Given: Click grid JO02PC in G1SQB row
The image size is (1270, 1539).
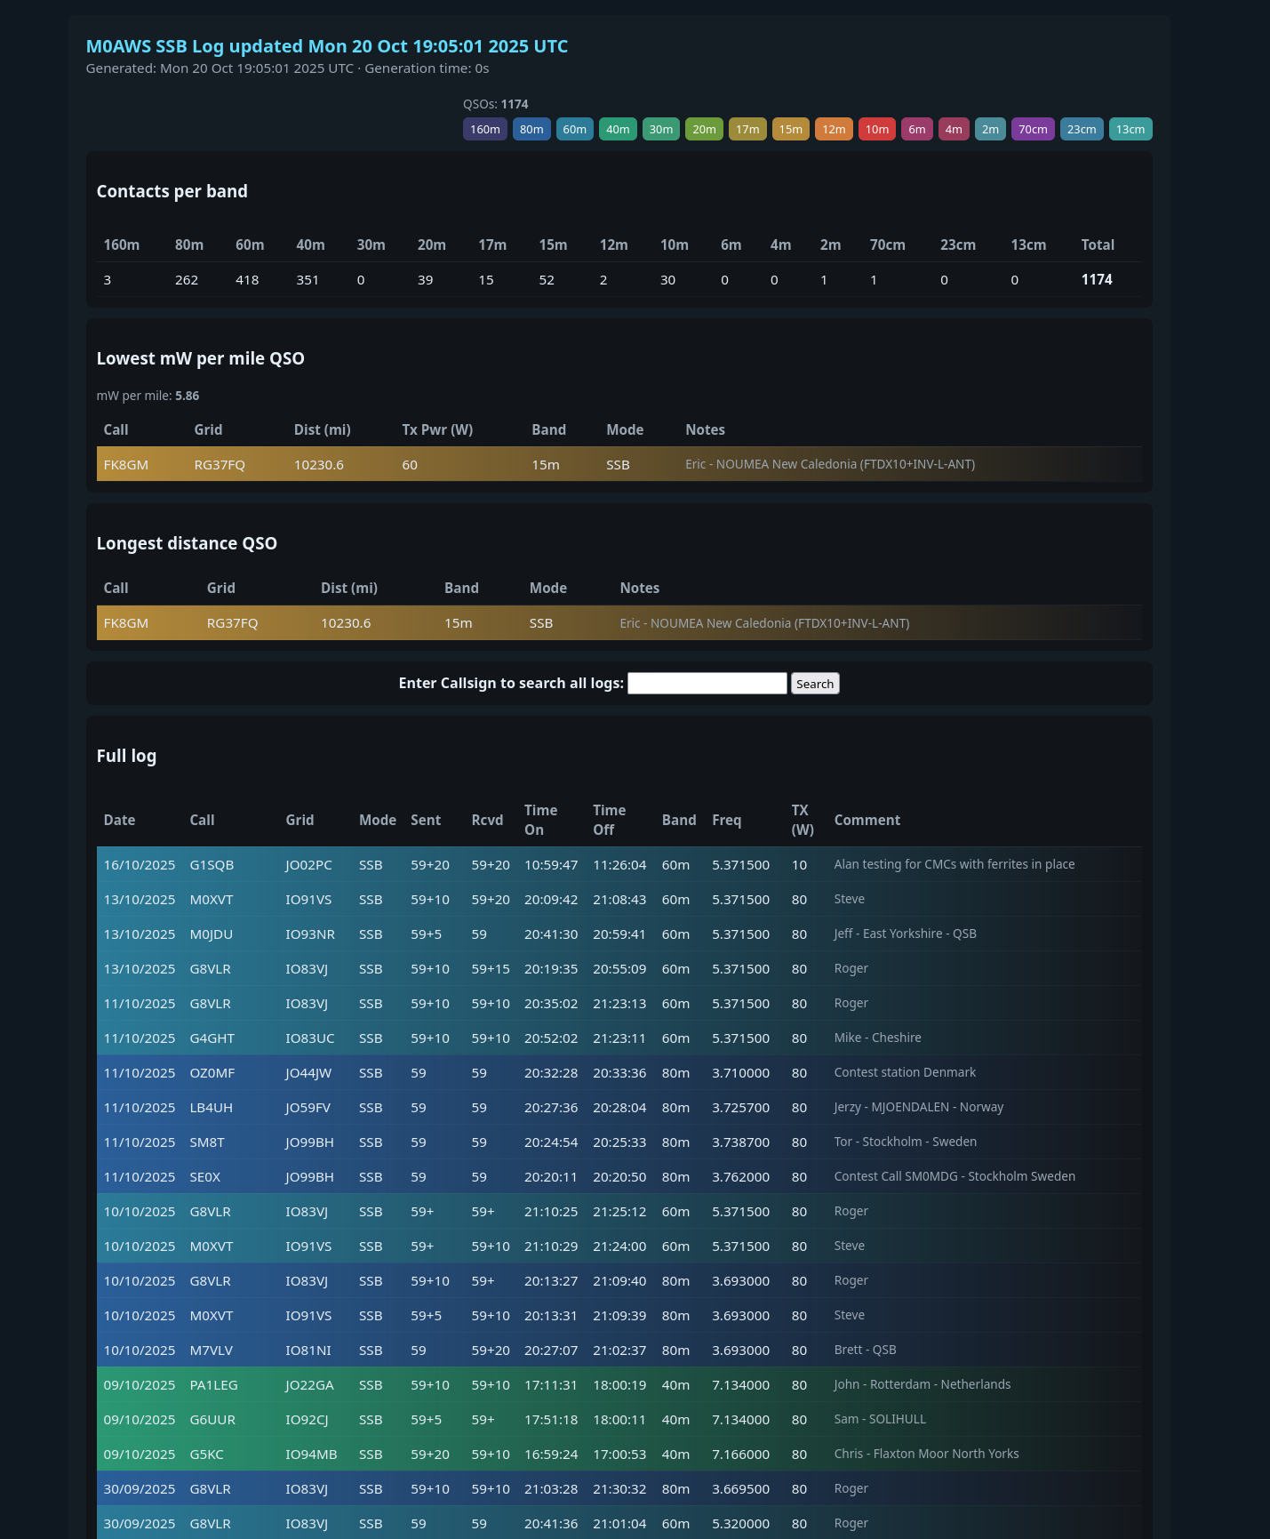Looking at the screenshot, I should pos(309,864).
